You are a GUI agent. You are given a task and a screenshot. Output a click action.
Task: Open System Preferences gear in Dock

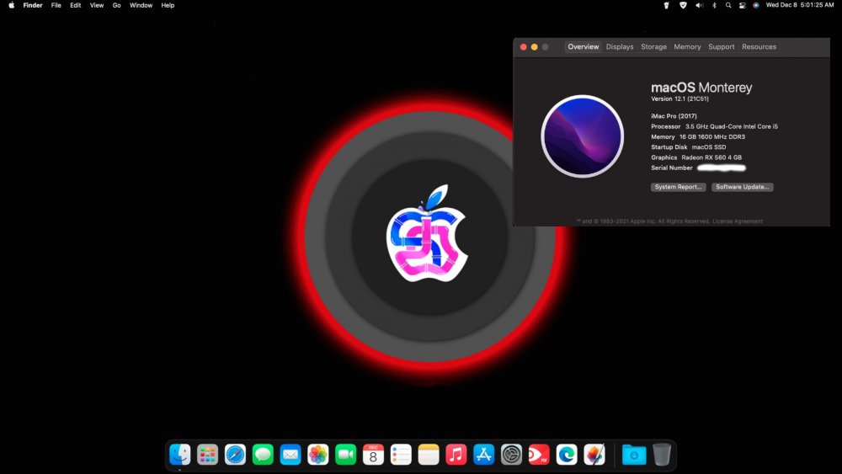click(512, 455)
